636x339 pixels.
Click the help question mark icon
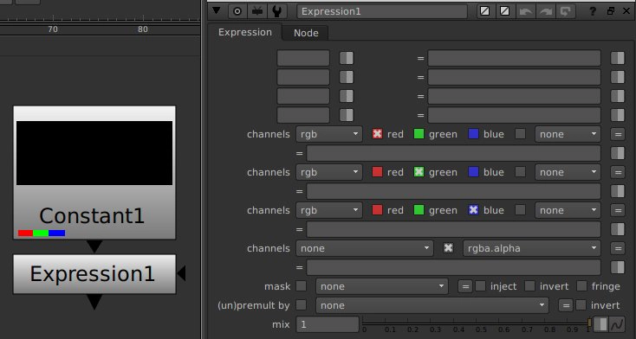(x=592, y=11)
